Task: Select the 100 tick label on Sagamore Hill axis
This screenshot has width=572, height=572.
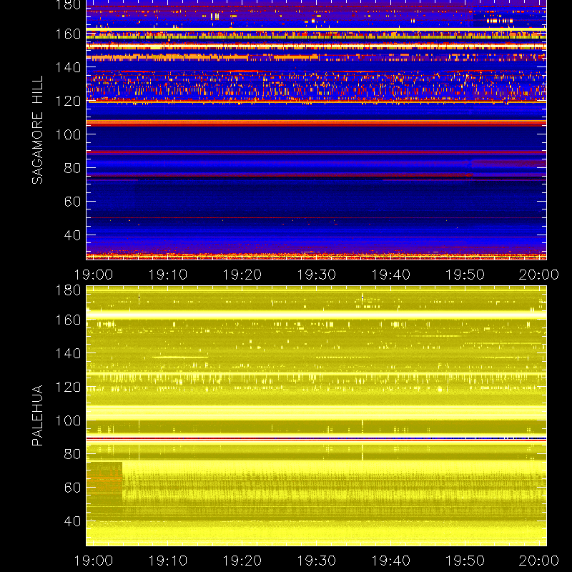Action: 68,134
